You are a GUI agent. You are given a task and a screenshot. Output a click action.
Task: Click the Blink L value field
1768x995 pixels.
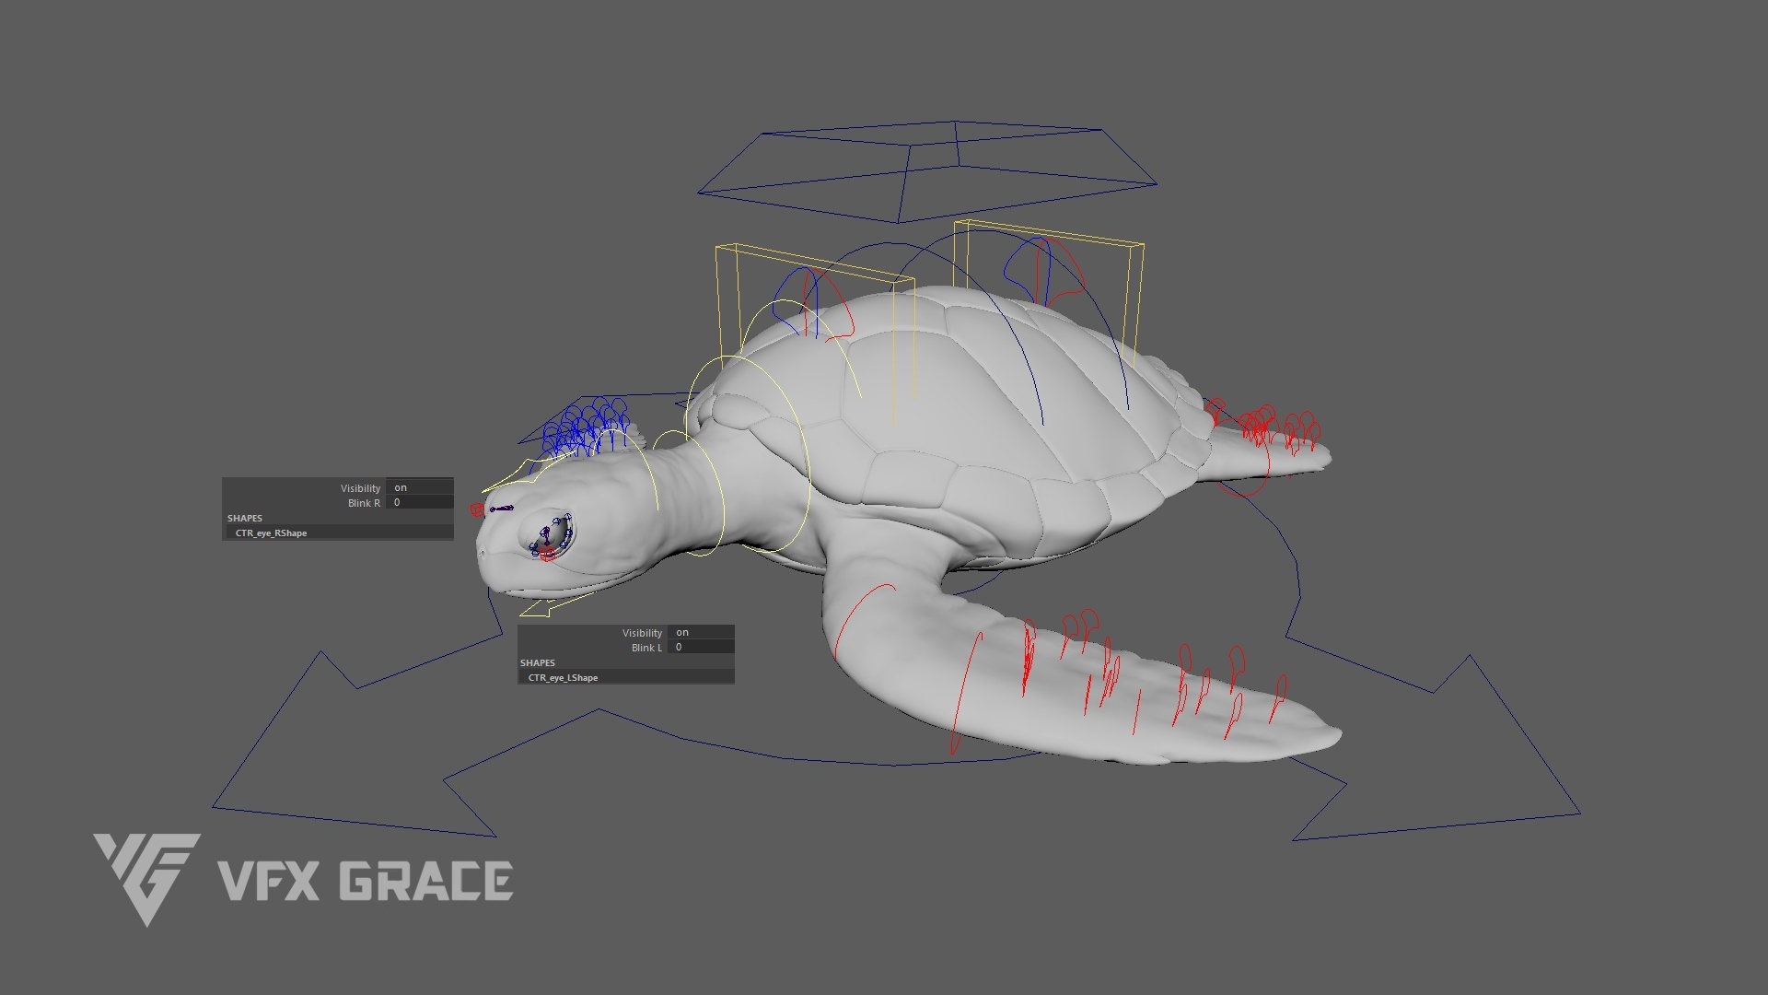702,647
